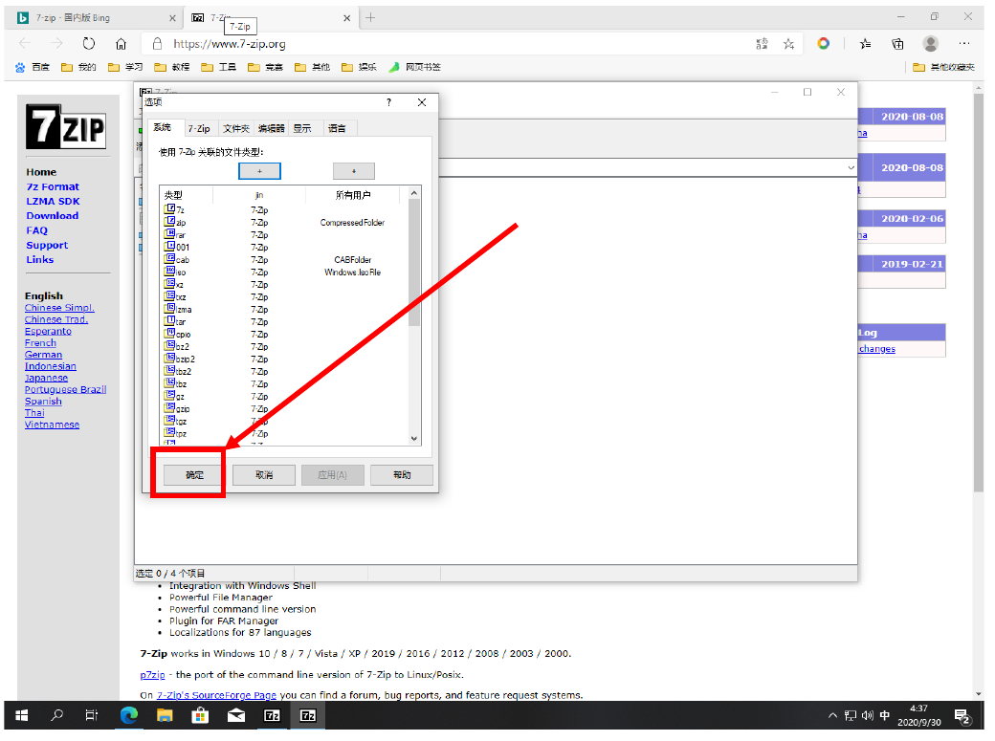
Task: Switch to the 文件夹 tab
Action: pos(235,128)
